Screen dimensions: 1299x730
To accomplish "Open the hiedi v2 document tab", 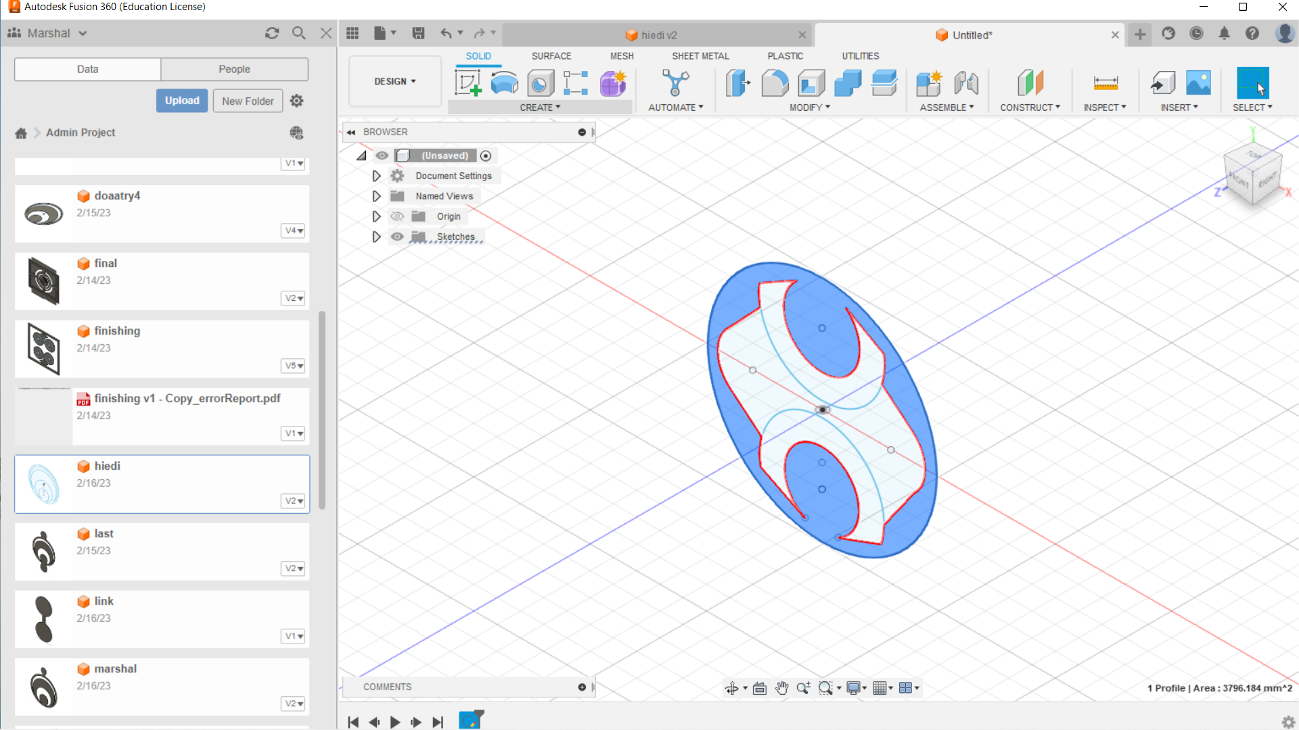I will (656, 35).
